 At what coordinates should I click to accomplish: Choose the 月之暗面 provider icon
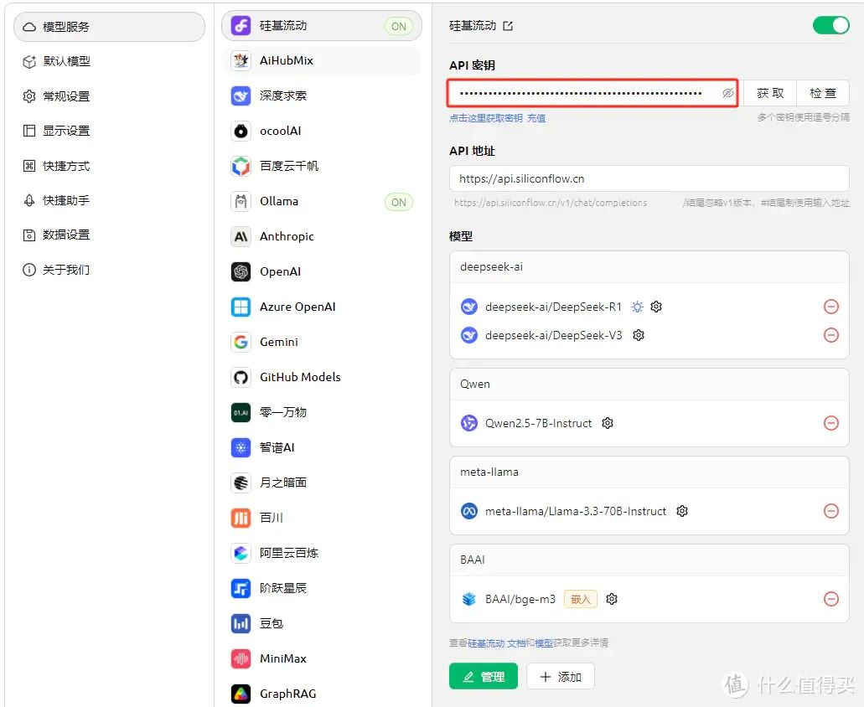pyautogui.click(x=241, y=483)
